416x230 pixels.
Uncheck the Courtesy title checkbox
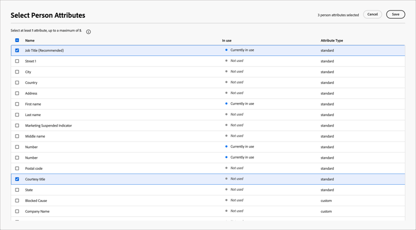click(17, 179)
